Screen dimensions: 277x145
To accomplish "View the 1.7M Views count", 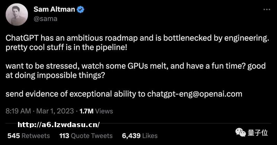I will coord(96,111).
